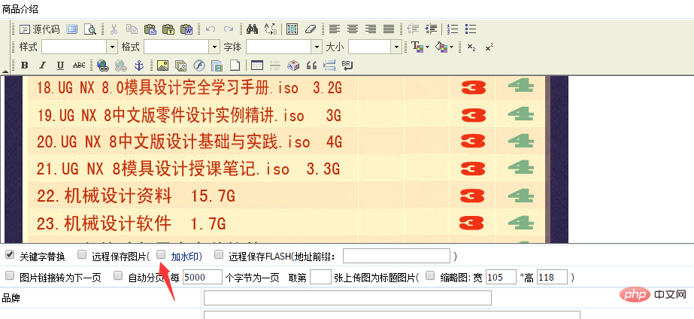Open the 样式 style dropdown
Image resolution: width=694 pixels, height=319 pixels.
(113, 47)
